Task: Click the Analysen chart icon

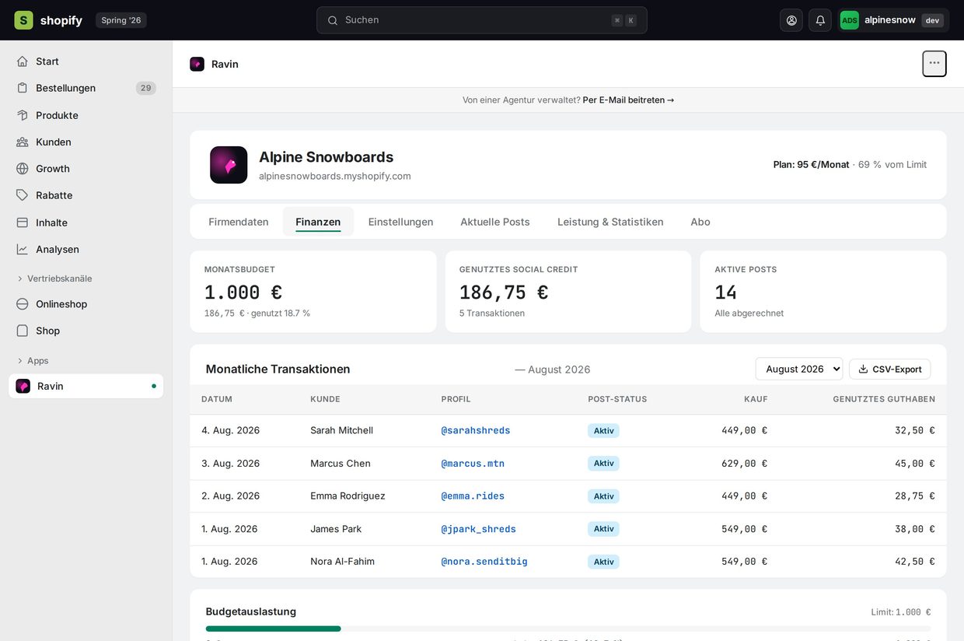Action: click(23, 249)
